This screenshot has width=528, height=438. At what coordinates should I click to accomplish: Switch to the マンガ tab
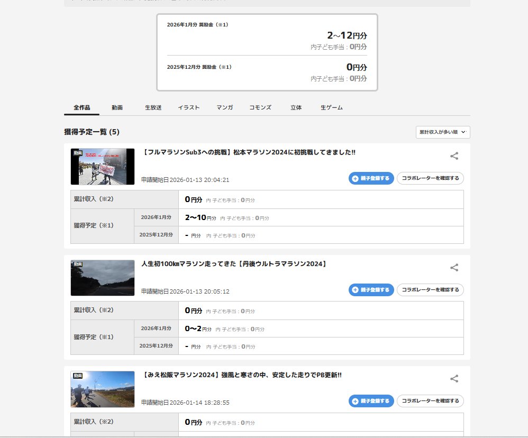click(x=224, y=107)
